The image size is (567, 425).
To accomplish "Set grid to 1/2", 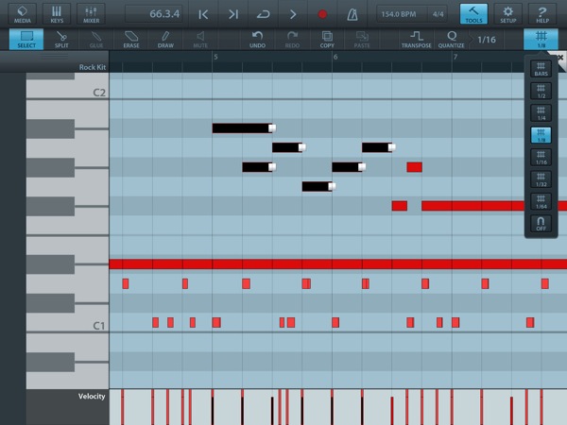I will click(x=541, y=91).
